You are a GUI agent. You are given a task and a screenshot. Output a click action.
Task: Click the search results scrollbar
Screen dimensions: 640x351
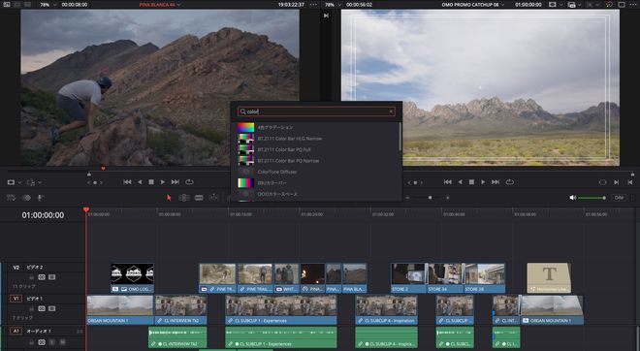[x=400, y=137]
